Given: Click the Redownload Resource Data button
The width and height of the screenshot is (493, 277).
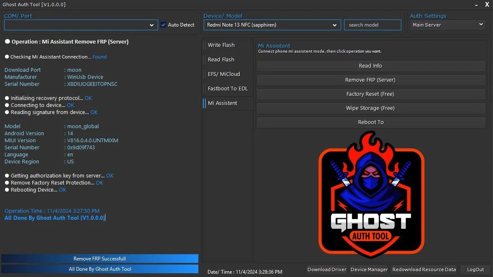Looking at the screenshot, I should [x=424, y=270].
